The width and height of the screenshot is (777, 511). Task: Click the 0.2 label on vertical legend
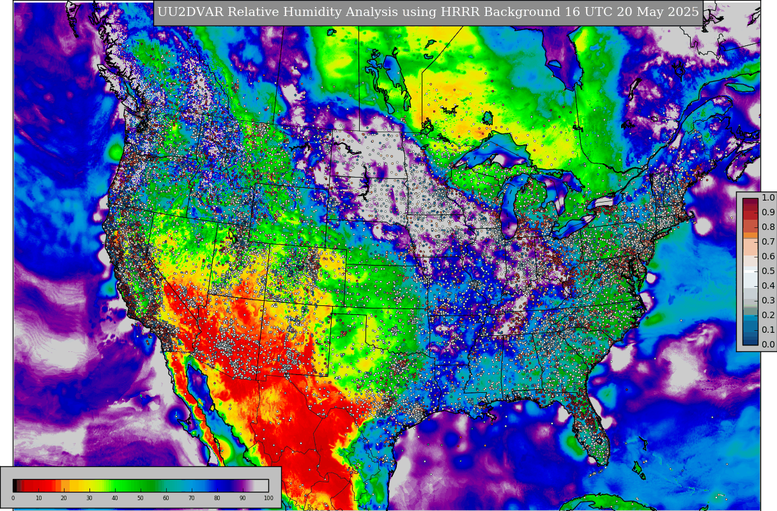tap(769, 315)
